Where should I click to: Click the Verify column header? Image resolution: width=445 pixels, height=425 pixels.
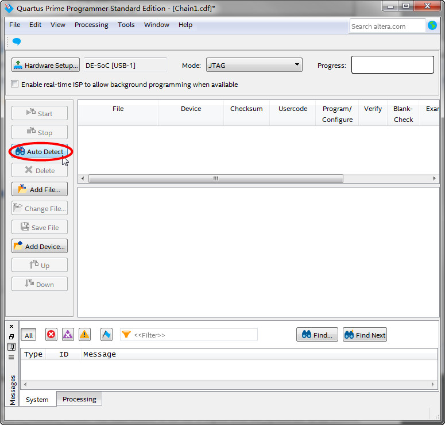pyautogui.click(x=373, y=113)
